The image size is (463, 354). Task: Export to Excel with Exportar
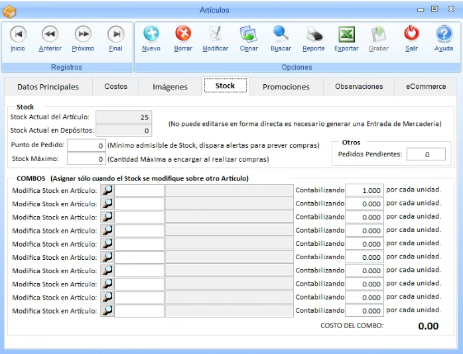point(346,38)
